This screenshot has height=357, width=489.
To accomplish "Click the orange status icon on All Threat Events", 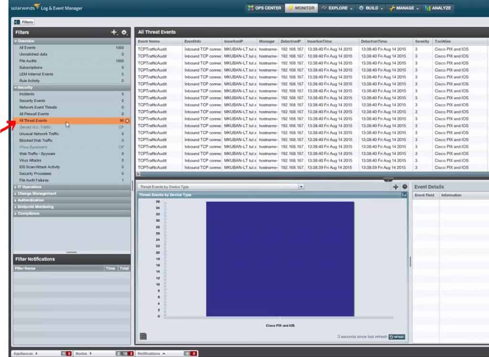I will [x=127, y=121].
